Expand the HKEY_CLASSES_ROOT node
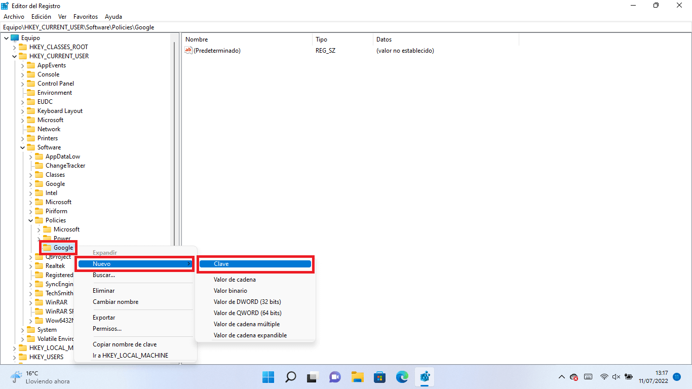Viewport: 692px width, 389px height. click(14, 47)
